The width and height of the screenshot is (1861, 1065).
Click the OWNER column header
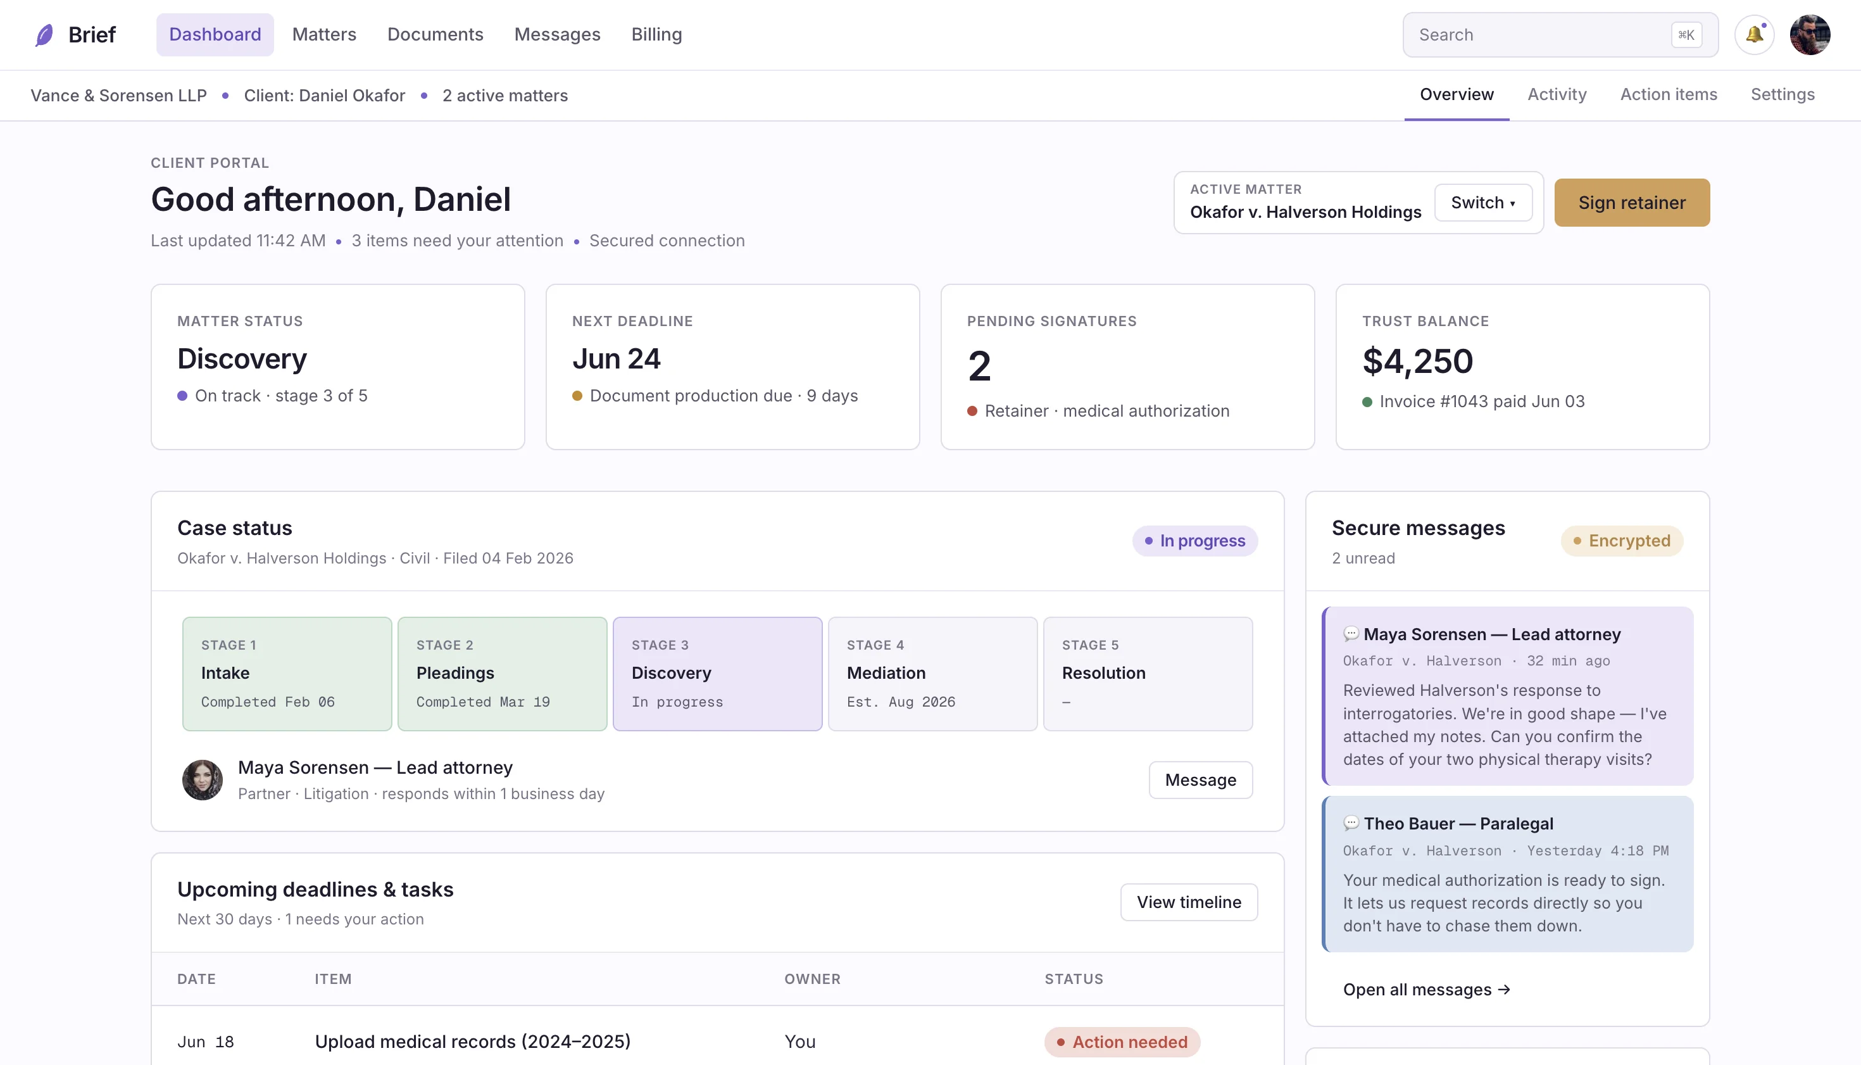point(811,979)
